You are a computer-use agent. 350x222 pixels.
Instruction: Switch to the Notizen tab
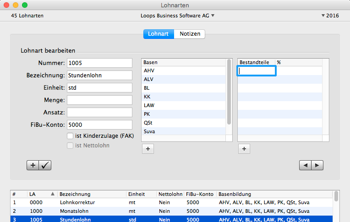[x=190, y=34]
